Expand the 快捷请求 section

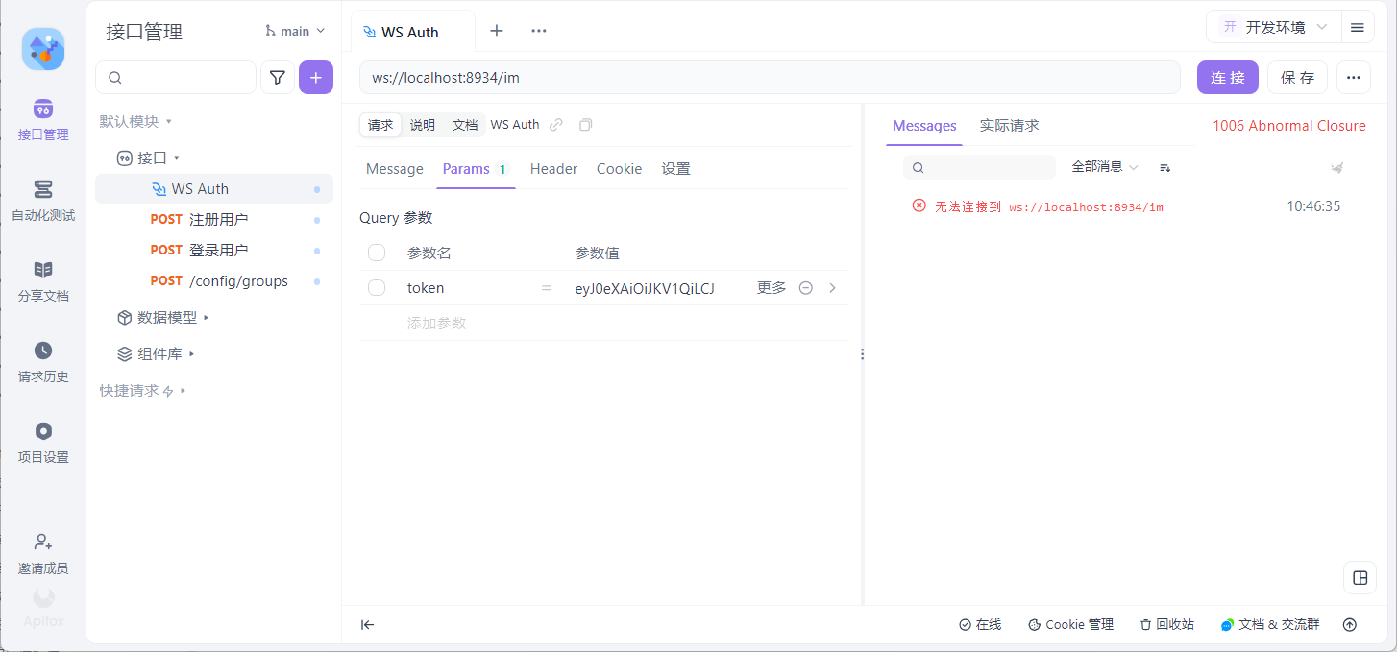coord(142,391)
